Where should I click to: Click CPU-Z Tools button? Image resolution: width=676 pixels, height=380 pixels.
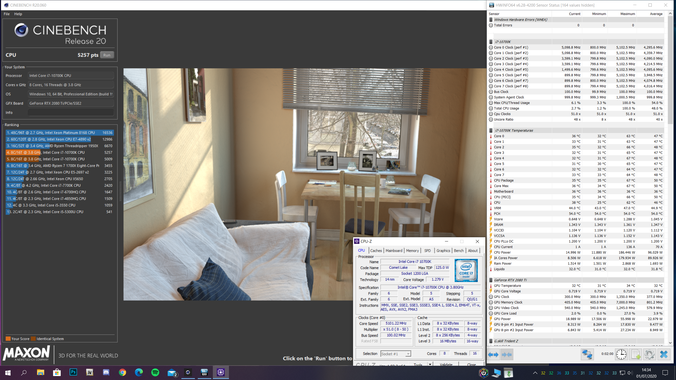(418, 364)
